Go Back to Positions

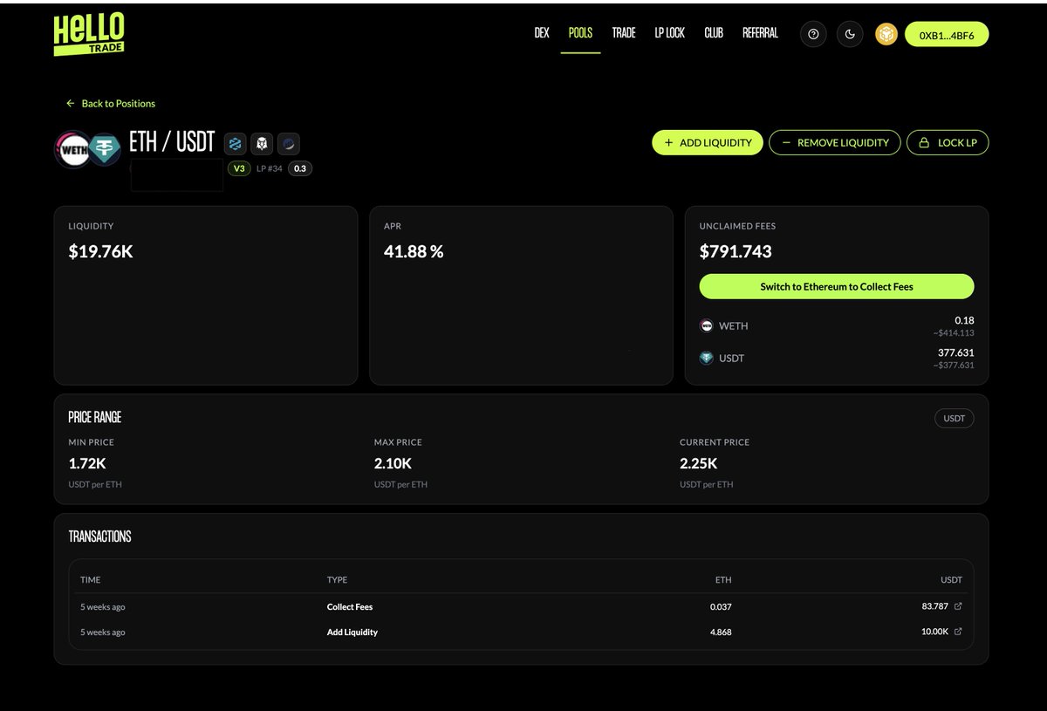[111, 103]
